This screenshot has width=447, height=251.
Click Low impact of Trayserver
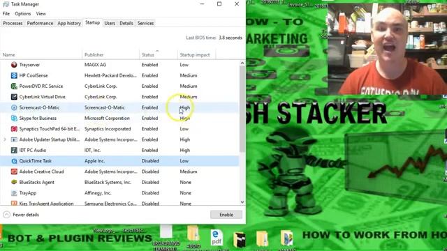click(x=184, y=65)
